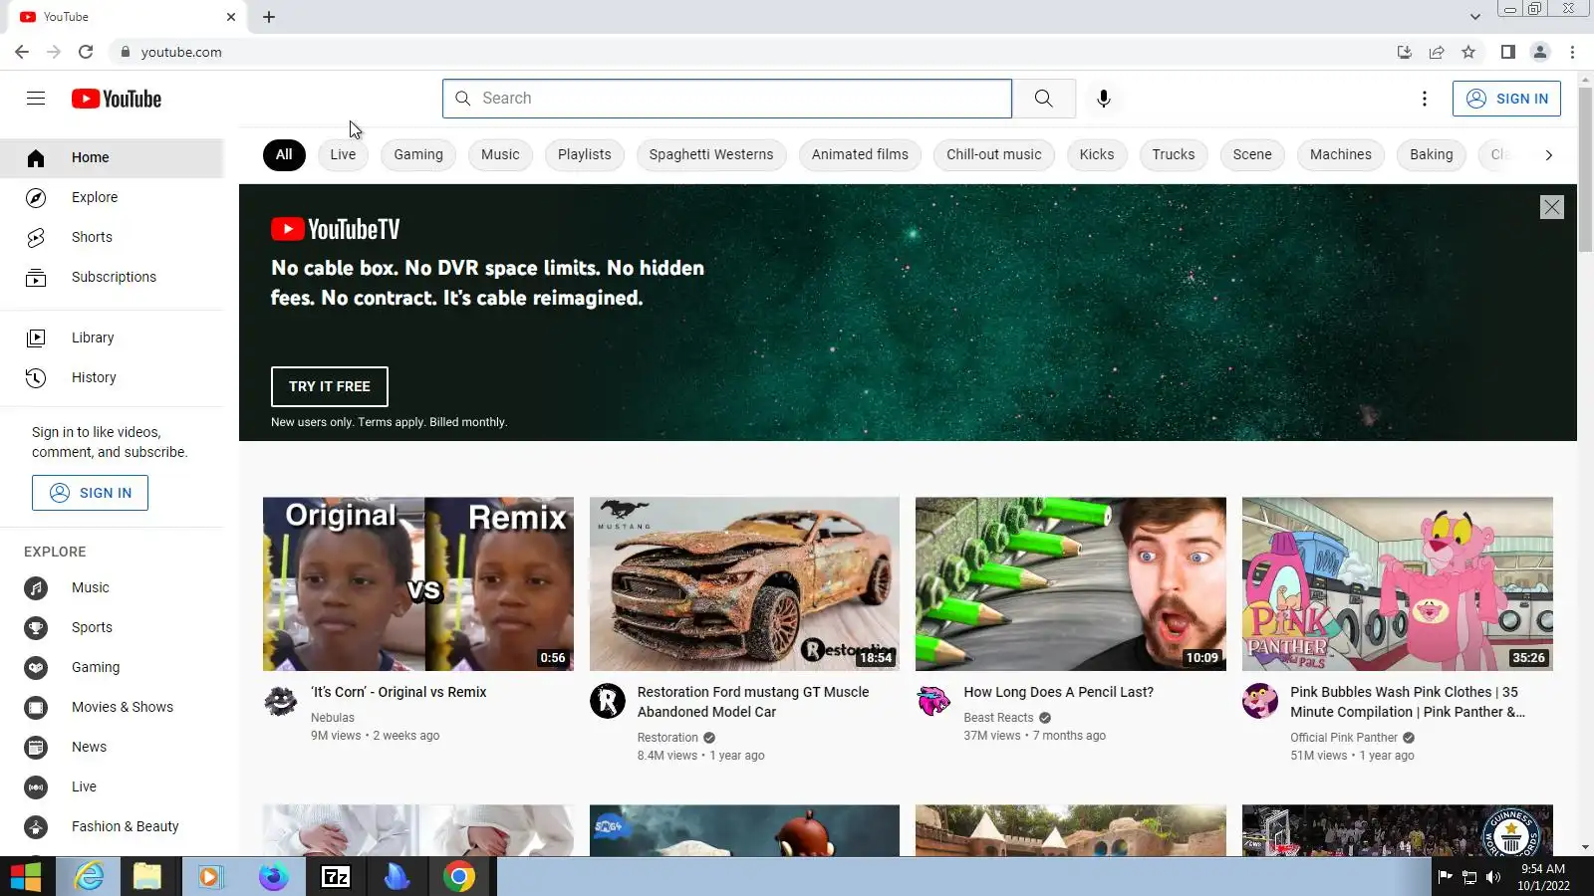Screen dimensions: 1594x896
Task: Click the YouTube logo
Action: click(x=117, y=99)
